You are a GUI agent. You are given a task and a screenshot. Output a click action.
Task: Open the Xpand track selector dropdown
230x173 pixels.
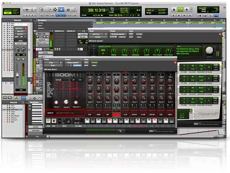click(97, 34)
